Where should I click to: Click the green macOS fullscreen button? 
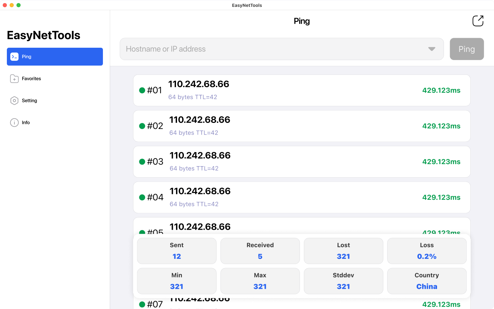point(19,5)
